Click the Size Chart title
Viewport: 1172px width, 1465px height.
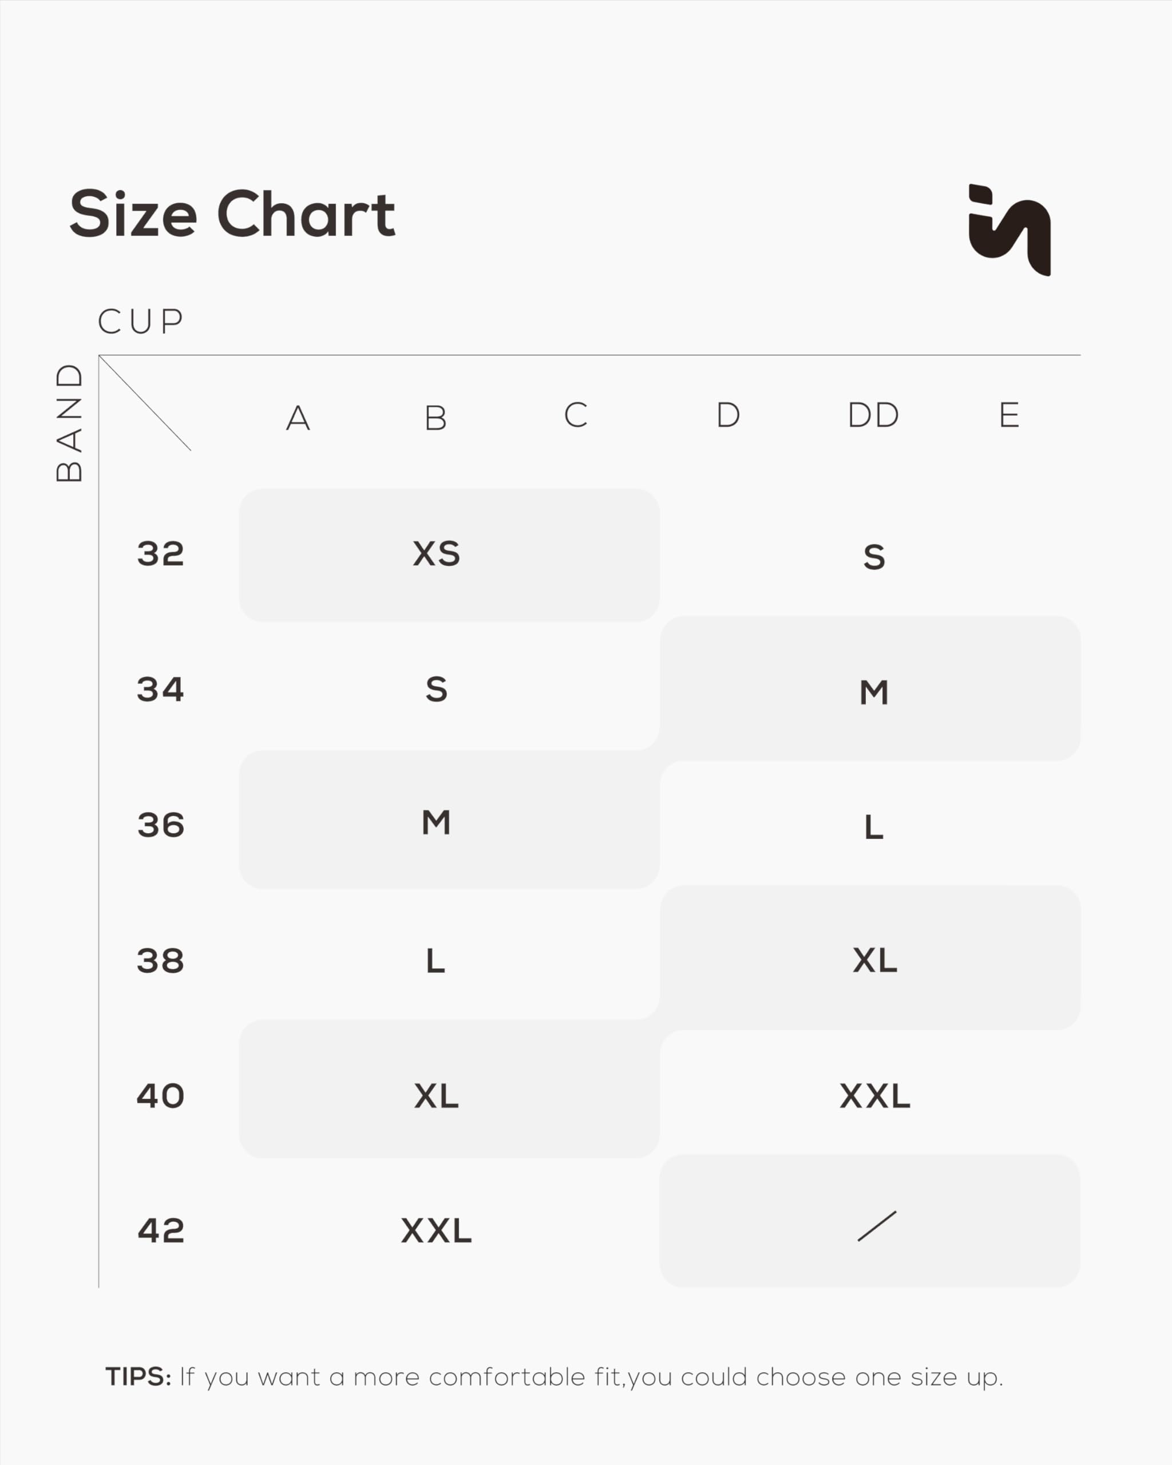point(232,214)
